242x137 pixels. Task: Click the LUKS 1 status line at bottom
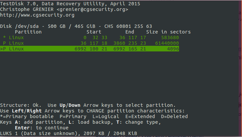pos(69,133)
